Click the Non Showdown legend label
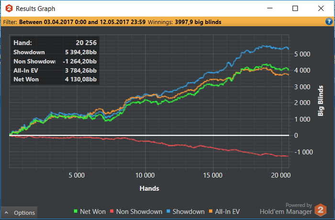 click(139, 211)
